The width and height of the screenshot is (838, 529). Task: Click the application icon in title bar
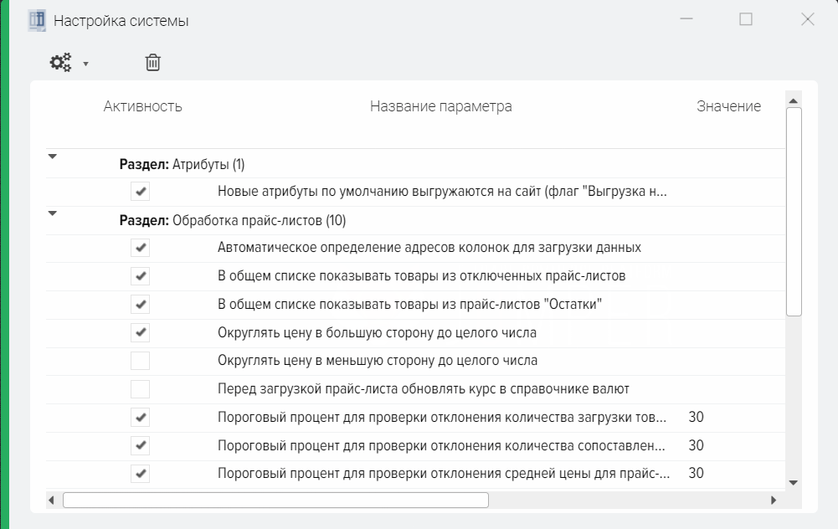click(38, 20)
